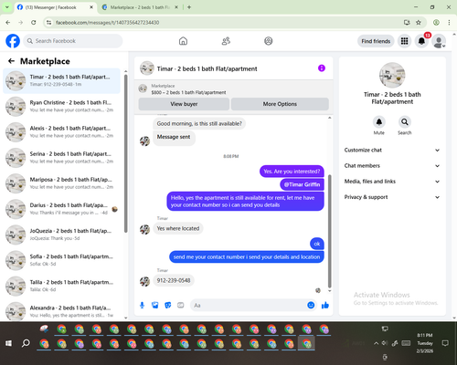Screen dimensions: 457x365
Task: Open the apps grid menu icon
Action: point(404,41)
